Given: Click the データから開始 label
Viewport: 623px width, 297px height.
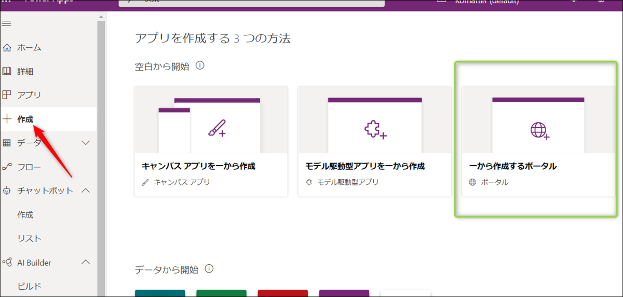Looking at the screenshot, I should click(x=167, y=269).
